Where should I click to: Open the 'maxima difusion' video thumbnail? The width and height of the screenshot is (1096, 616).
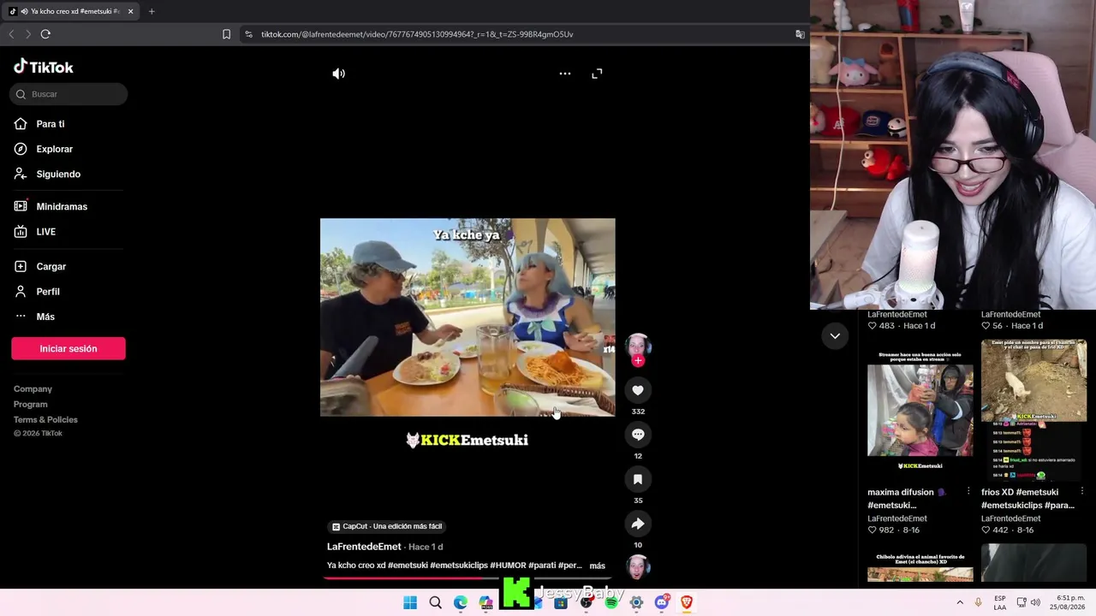[x=920, y=410]
